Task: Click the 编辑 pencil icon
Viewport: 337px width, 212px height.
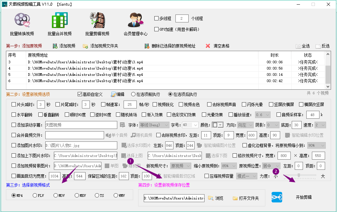Action: [113, 94]
